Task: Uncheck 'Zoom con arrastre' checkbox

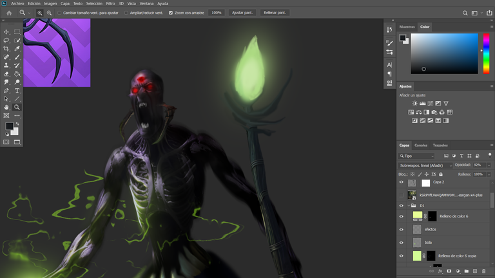Action: point(171,13)
